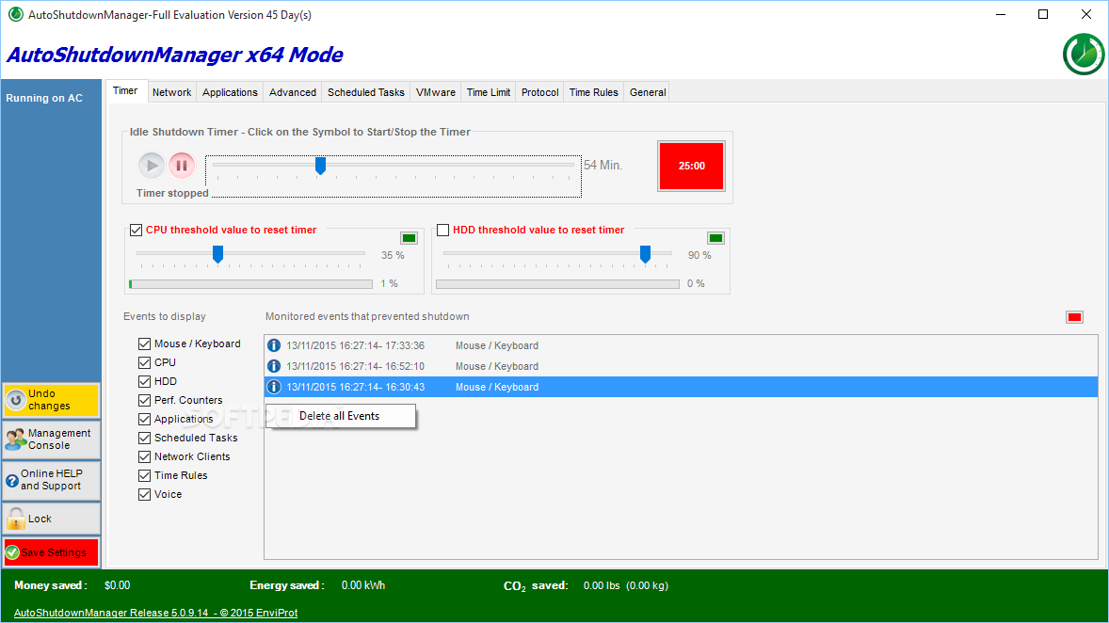
Task: Click the Money saved $0.00 value
Action: point(118,585)
